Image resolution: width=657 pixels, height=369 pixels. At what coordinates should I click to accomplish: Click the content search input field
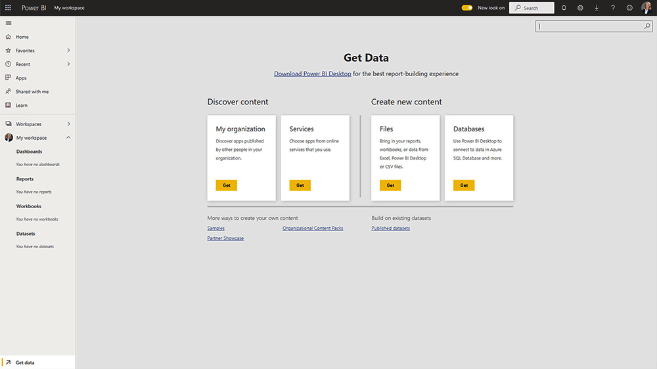(x=594, y=26)
